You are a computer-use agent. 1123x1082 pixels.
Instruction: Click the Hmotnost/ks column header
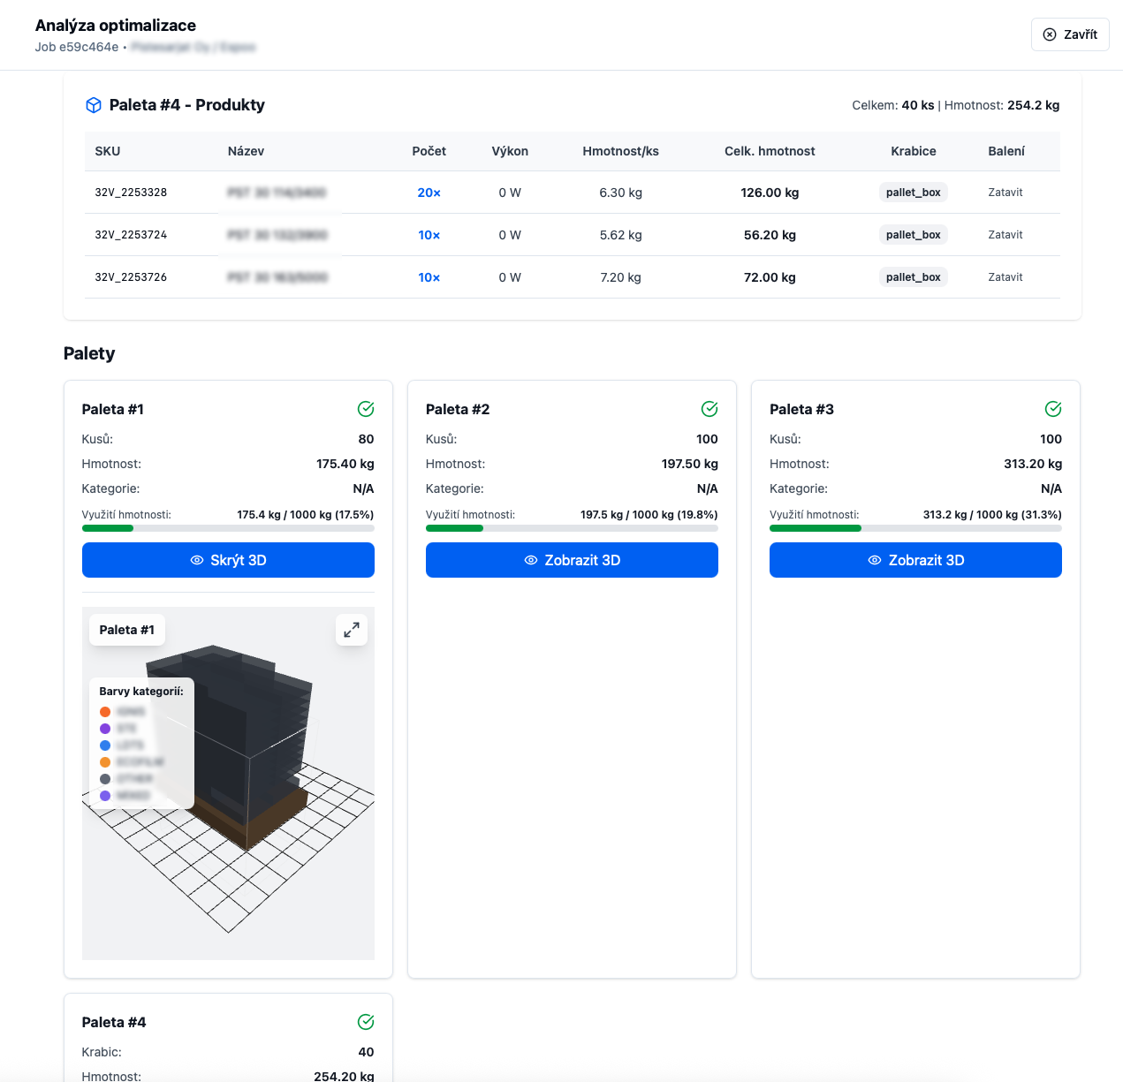coord(620,151)
